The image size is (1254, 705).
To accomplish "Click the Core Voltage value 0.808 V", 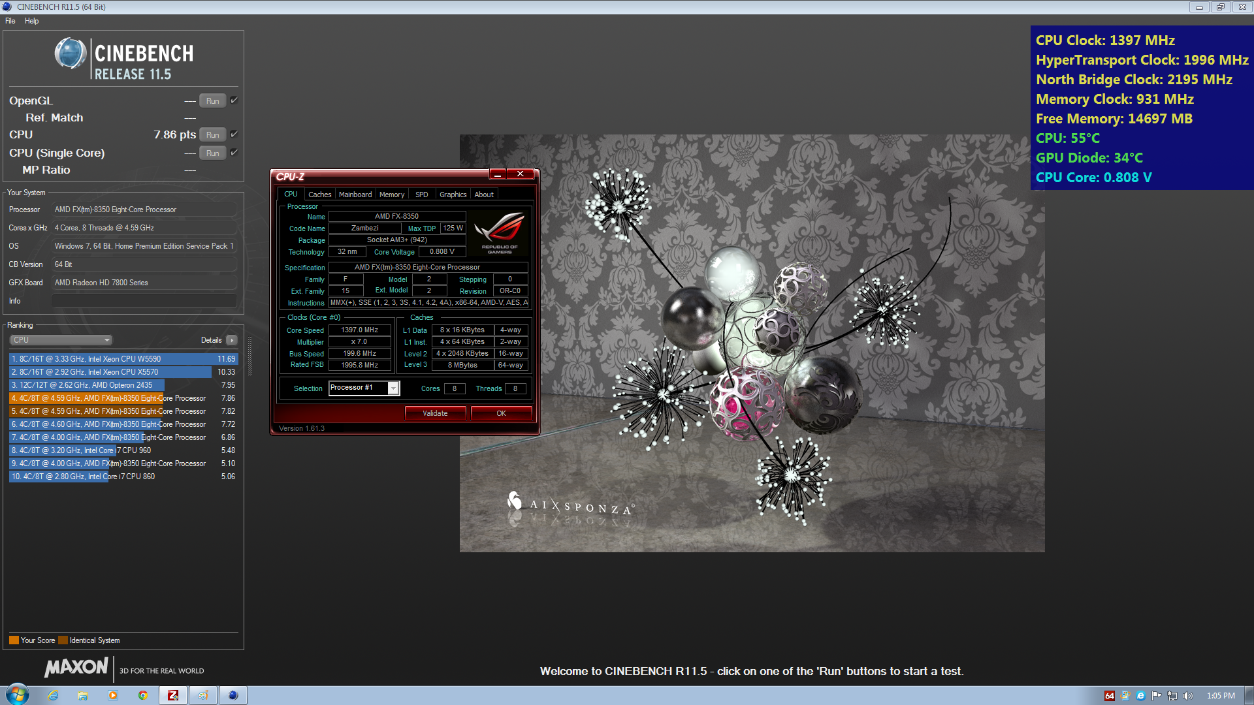I will click(442, 252).
